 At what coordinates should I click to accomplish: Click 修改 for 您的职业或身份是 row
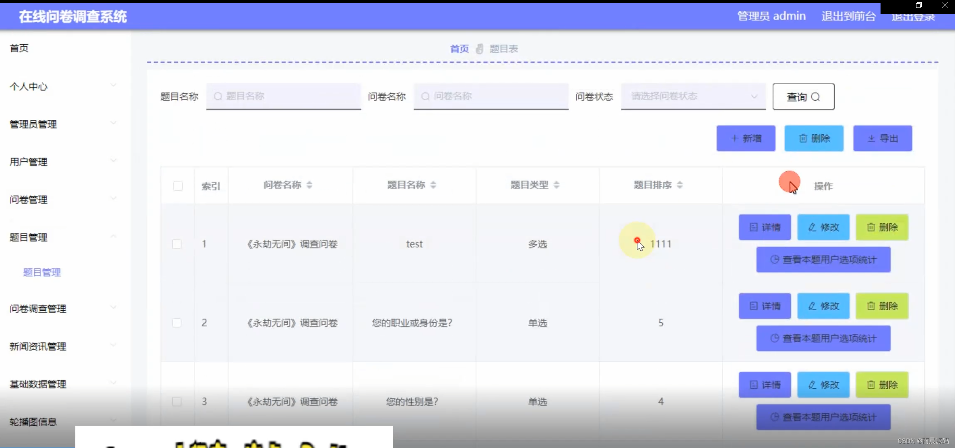click(x=823, y=306)
